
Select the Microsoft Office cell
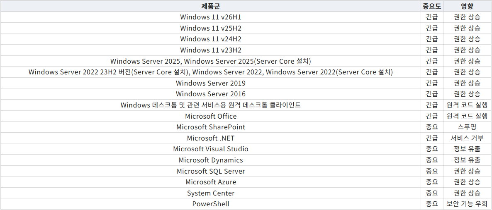pos(211,116)
